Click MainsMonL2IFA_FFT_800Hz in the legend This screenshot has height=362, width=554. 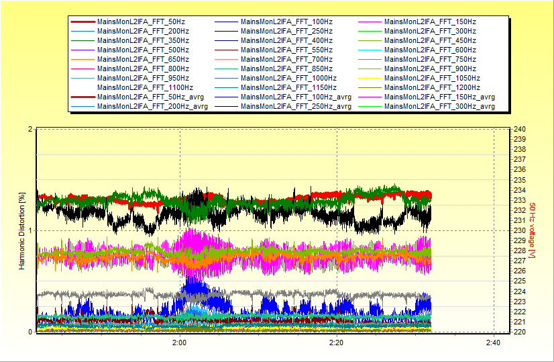[143, 69]
